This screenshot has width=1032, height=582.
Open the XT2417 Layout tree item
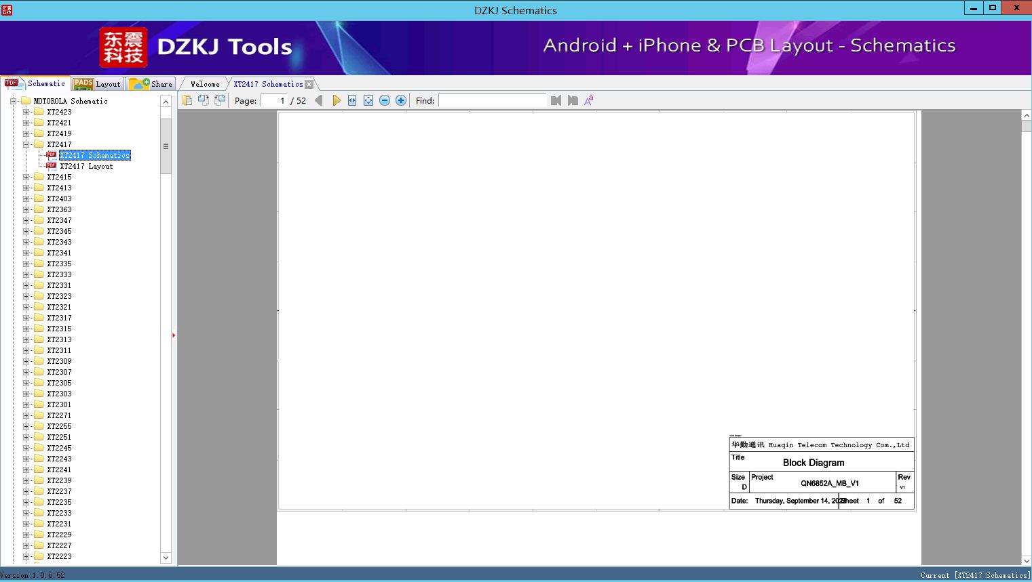86,166
